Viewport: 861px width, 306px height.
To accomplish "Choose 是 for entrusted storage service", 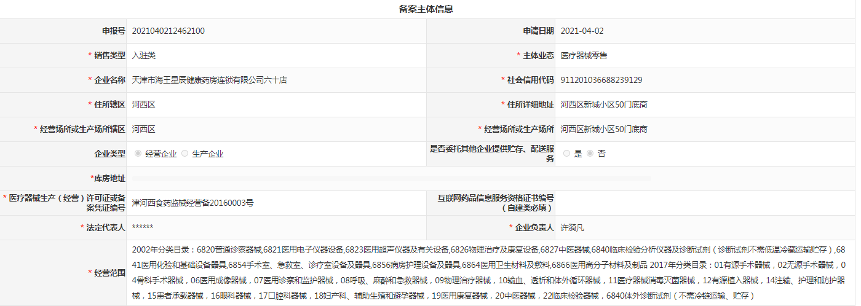I will [566, 154].
